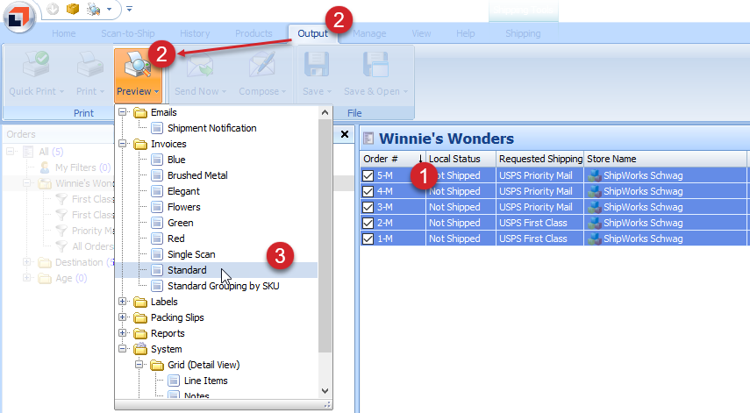
Task: Uncheck the order 5-M checkbox
Action: coord(368,175)
